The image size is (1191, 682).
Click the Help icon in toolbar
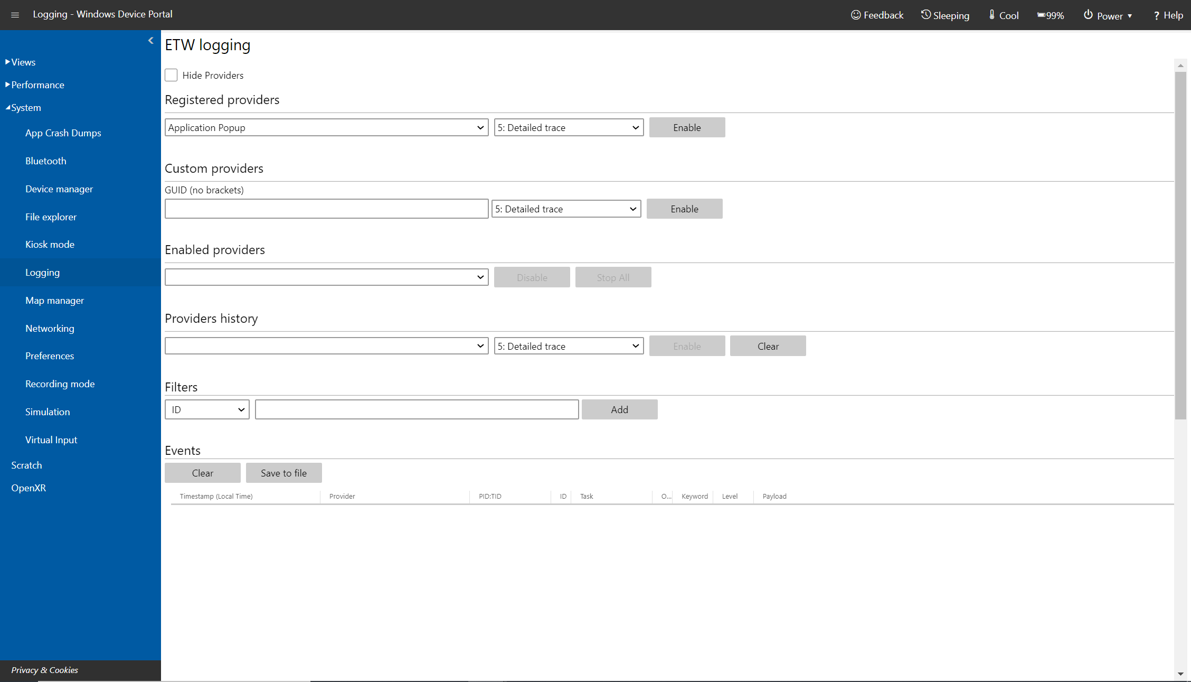click(x=1168, y=15)
